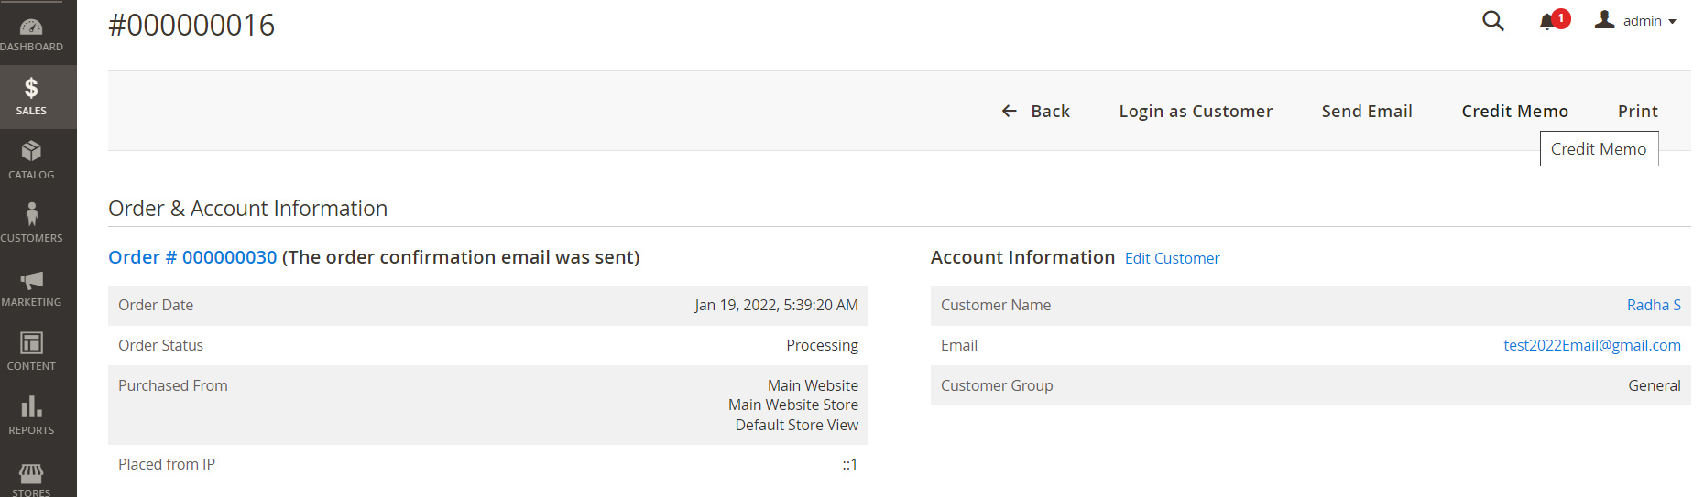Open the notifications bell icon
1704x497 pixels.
point(1547,22)
